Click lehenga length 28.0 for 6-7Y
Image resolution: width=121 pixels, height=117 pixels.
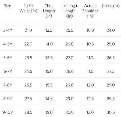click(x=70, y=71)
